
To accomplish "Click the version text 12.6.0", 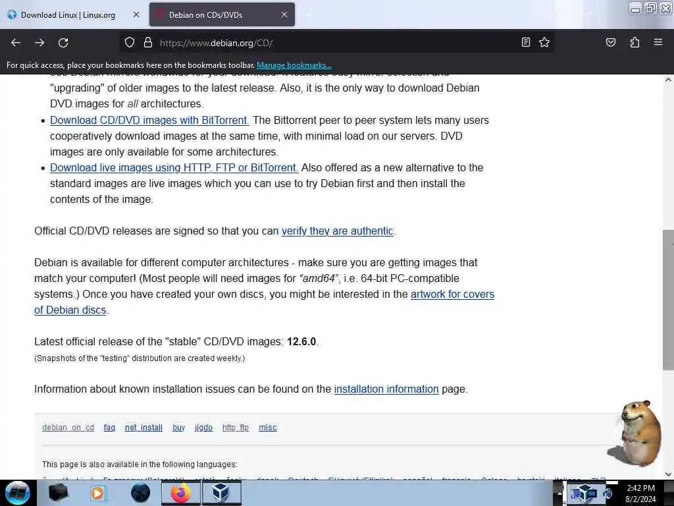I will pos(301,342).
